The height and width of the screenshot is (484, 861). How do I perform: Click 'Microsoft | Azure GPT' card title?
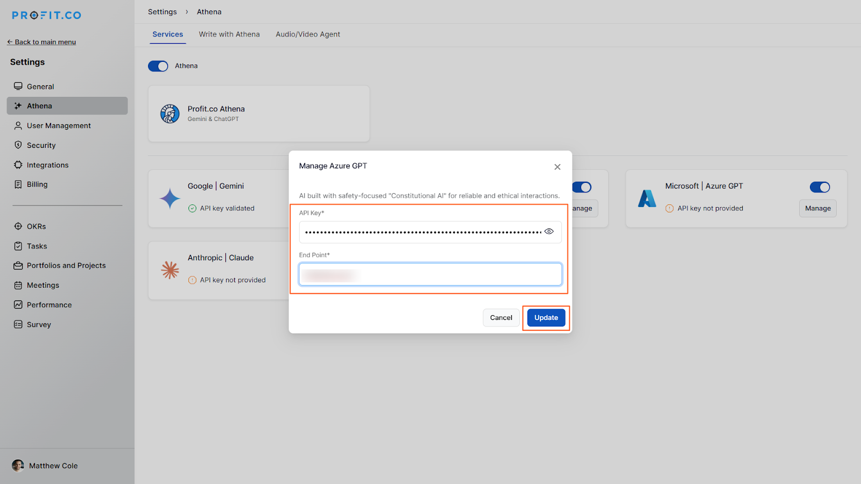click(704, 186)
